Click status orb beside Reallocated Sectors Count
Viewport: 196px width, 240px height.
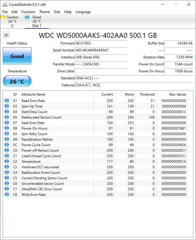click(7, 117)
